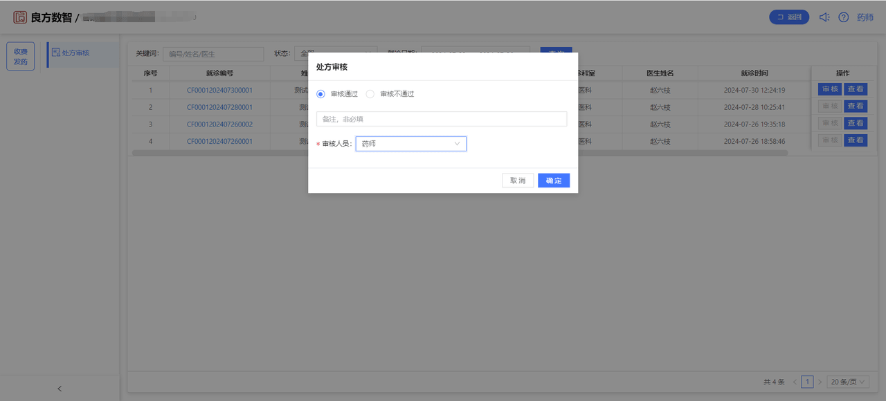Click the speaker announcement icon in header
The width and height of the screenshot is (886, 401).
824,17
